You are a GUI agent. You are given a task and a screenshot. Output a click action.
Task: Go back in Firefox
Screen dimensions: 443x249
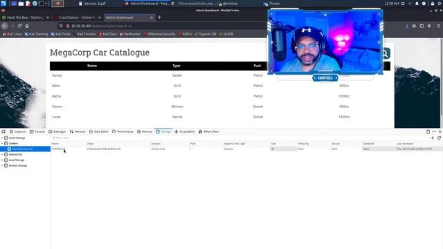pos(5,26)
